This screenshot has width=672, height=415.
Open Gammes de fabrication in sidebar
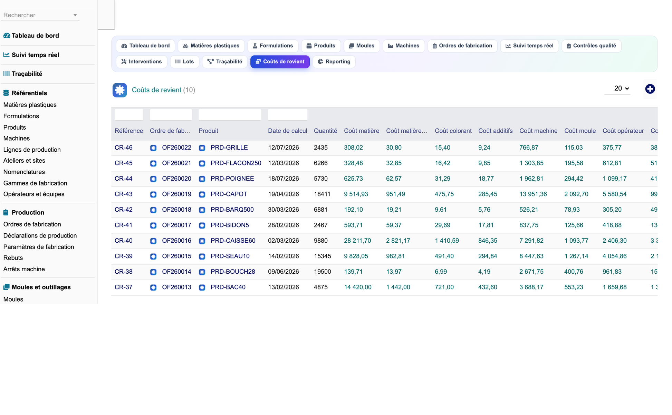pos(35,183)
